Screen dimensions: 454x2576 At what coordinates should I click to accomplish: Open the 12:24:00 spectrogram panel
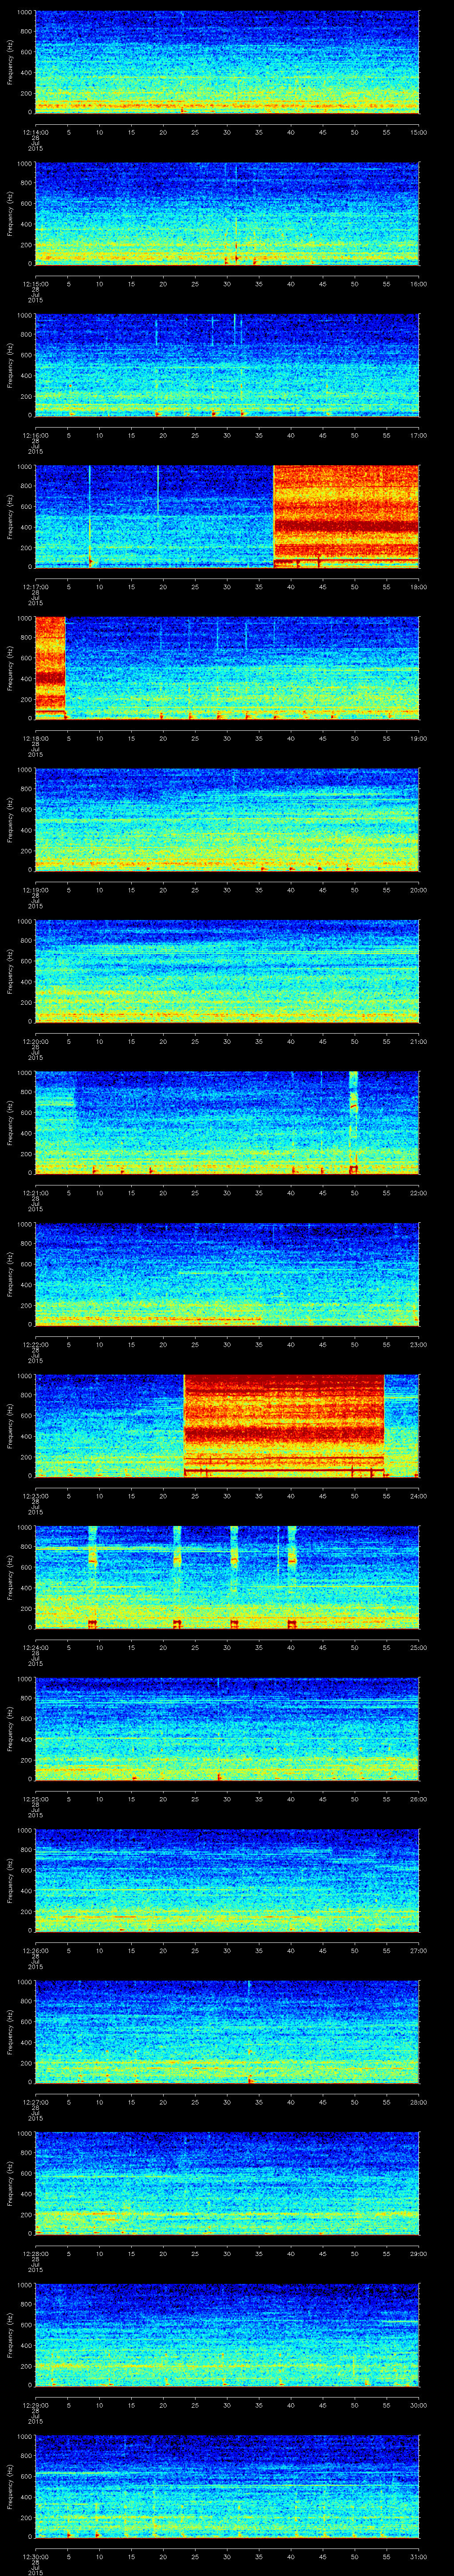click(227, 1577)
